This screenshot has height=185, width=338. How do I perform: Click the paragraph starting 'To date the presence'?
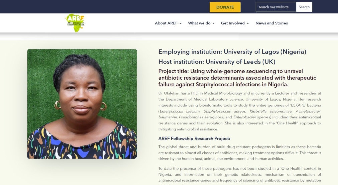click(239, 175)
